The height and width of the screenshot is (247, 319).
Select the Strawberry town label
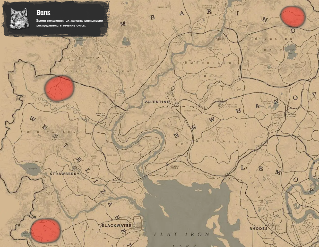point(65,174)
